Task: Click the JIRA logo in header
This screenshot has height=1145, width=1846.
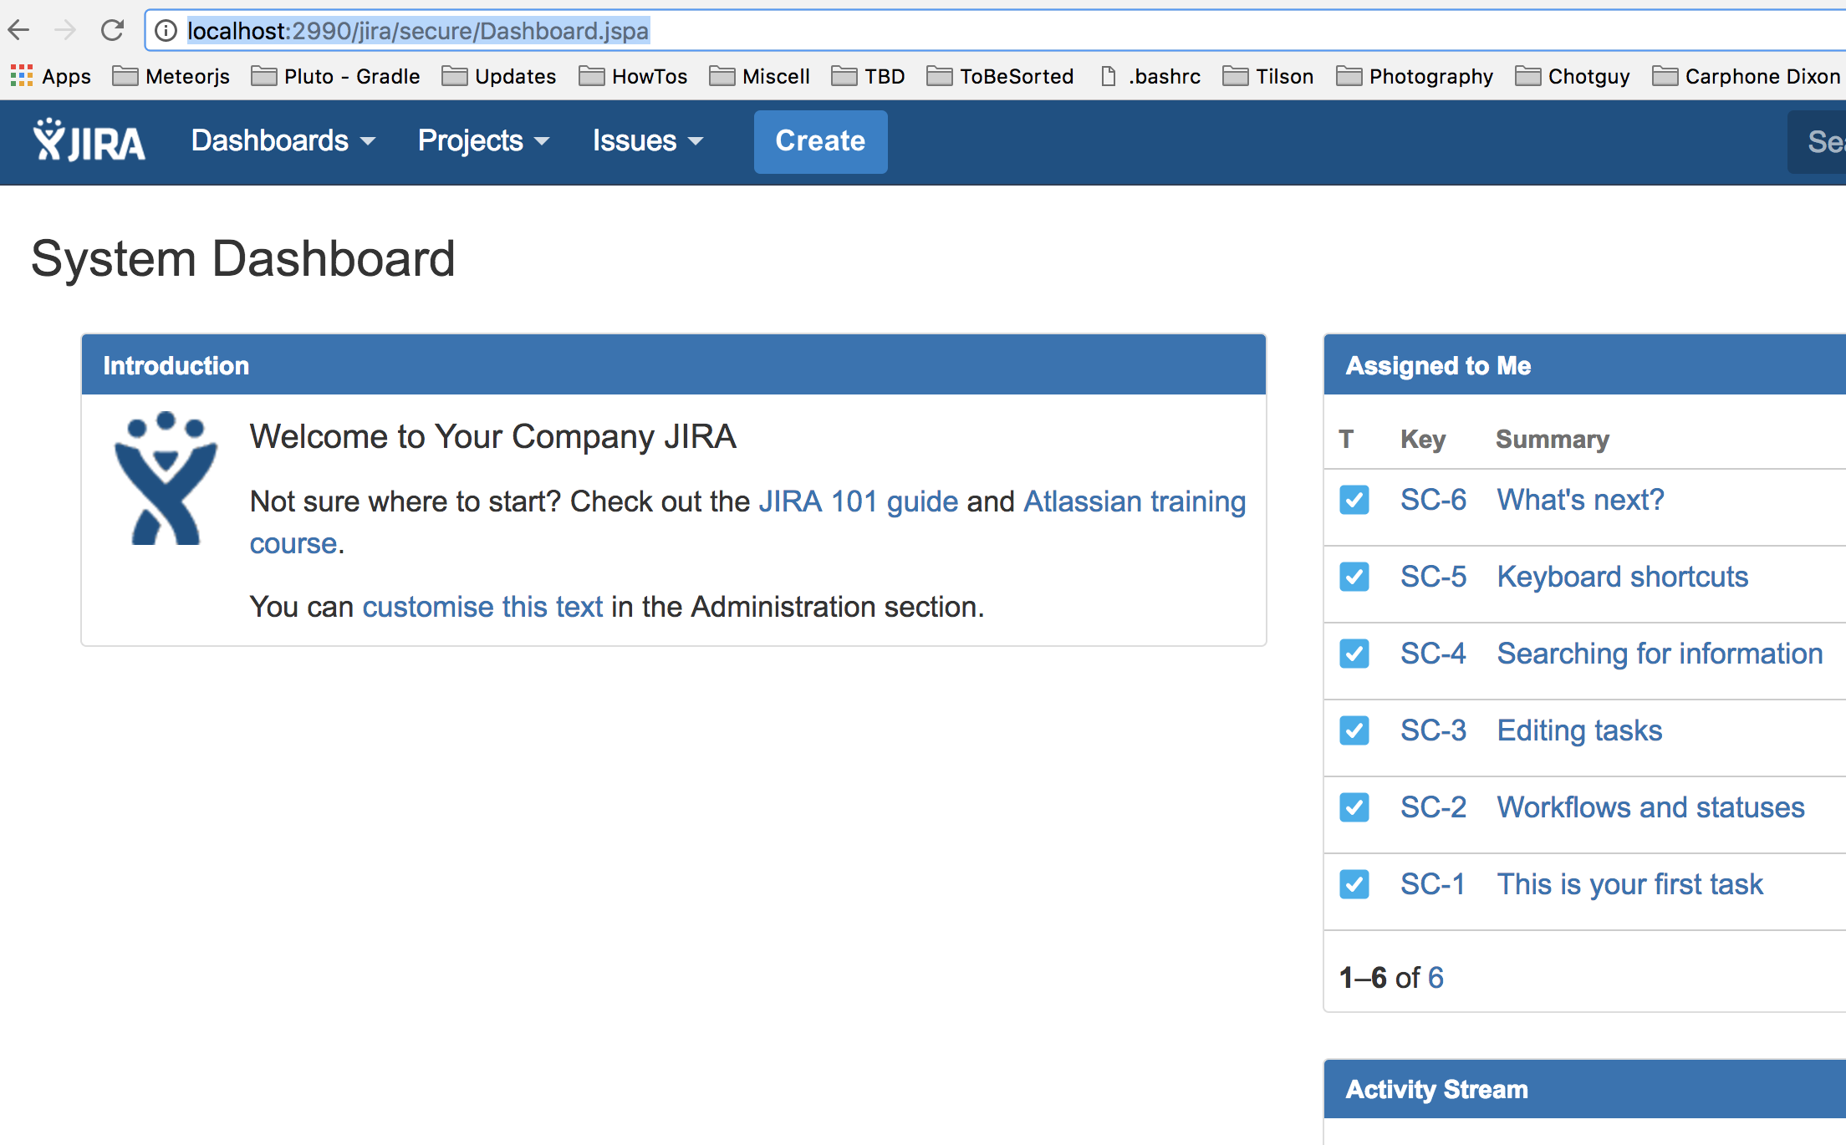Action: click(89, 140)
